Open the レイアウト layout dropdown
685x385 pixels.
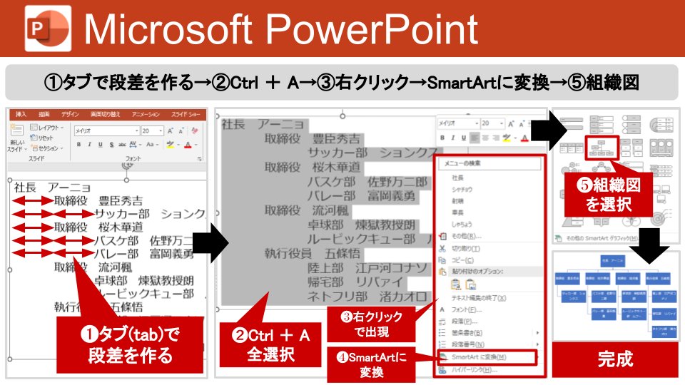tap(47, 128)
